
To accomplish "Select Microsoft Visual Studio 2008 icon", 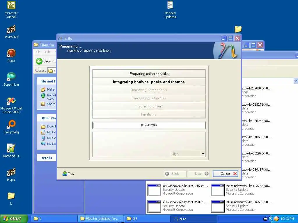I will (11, 105).
